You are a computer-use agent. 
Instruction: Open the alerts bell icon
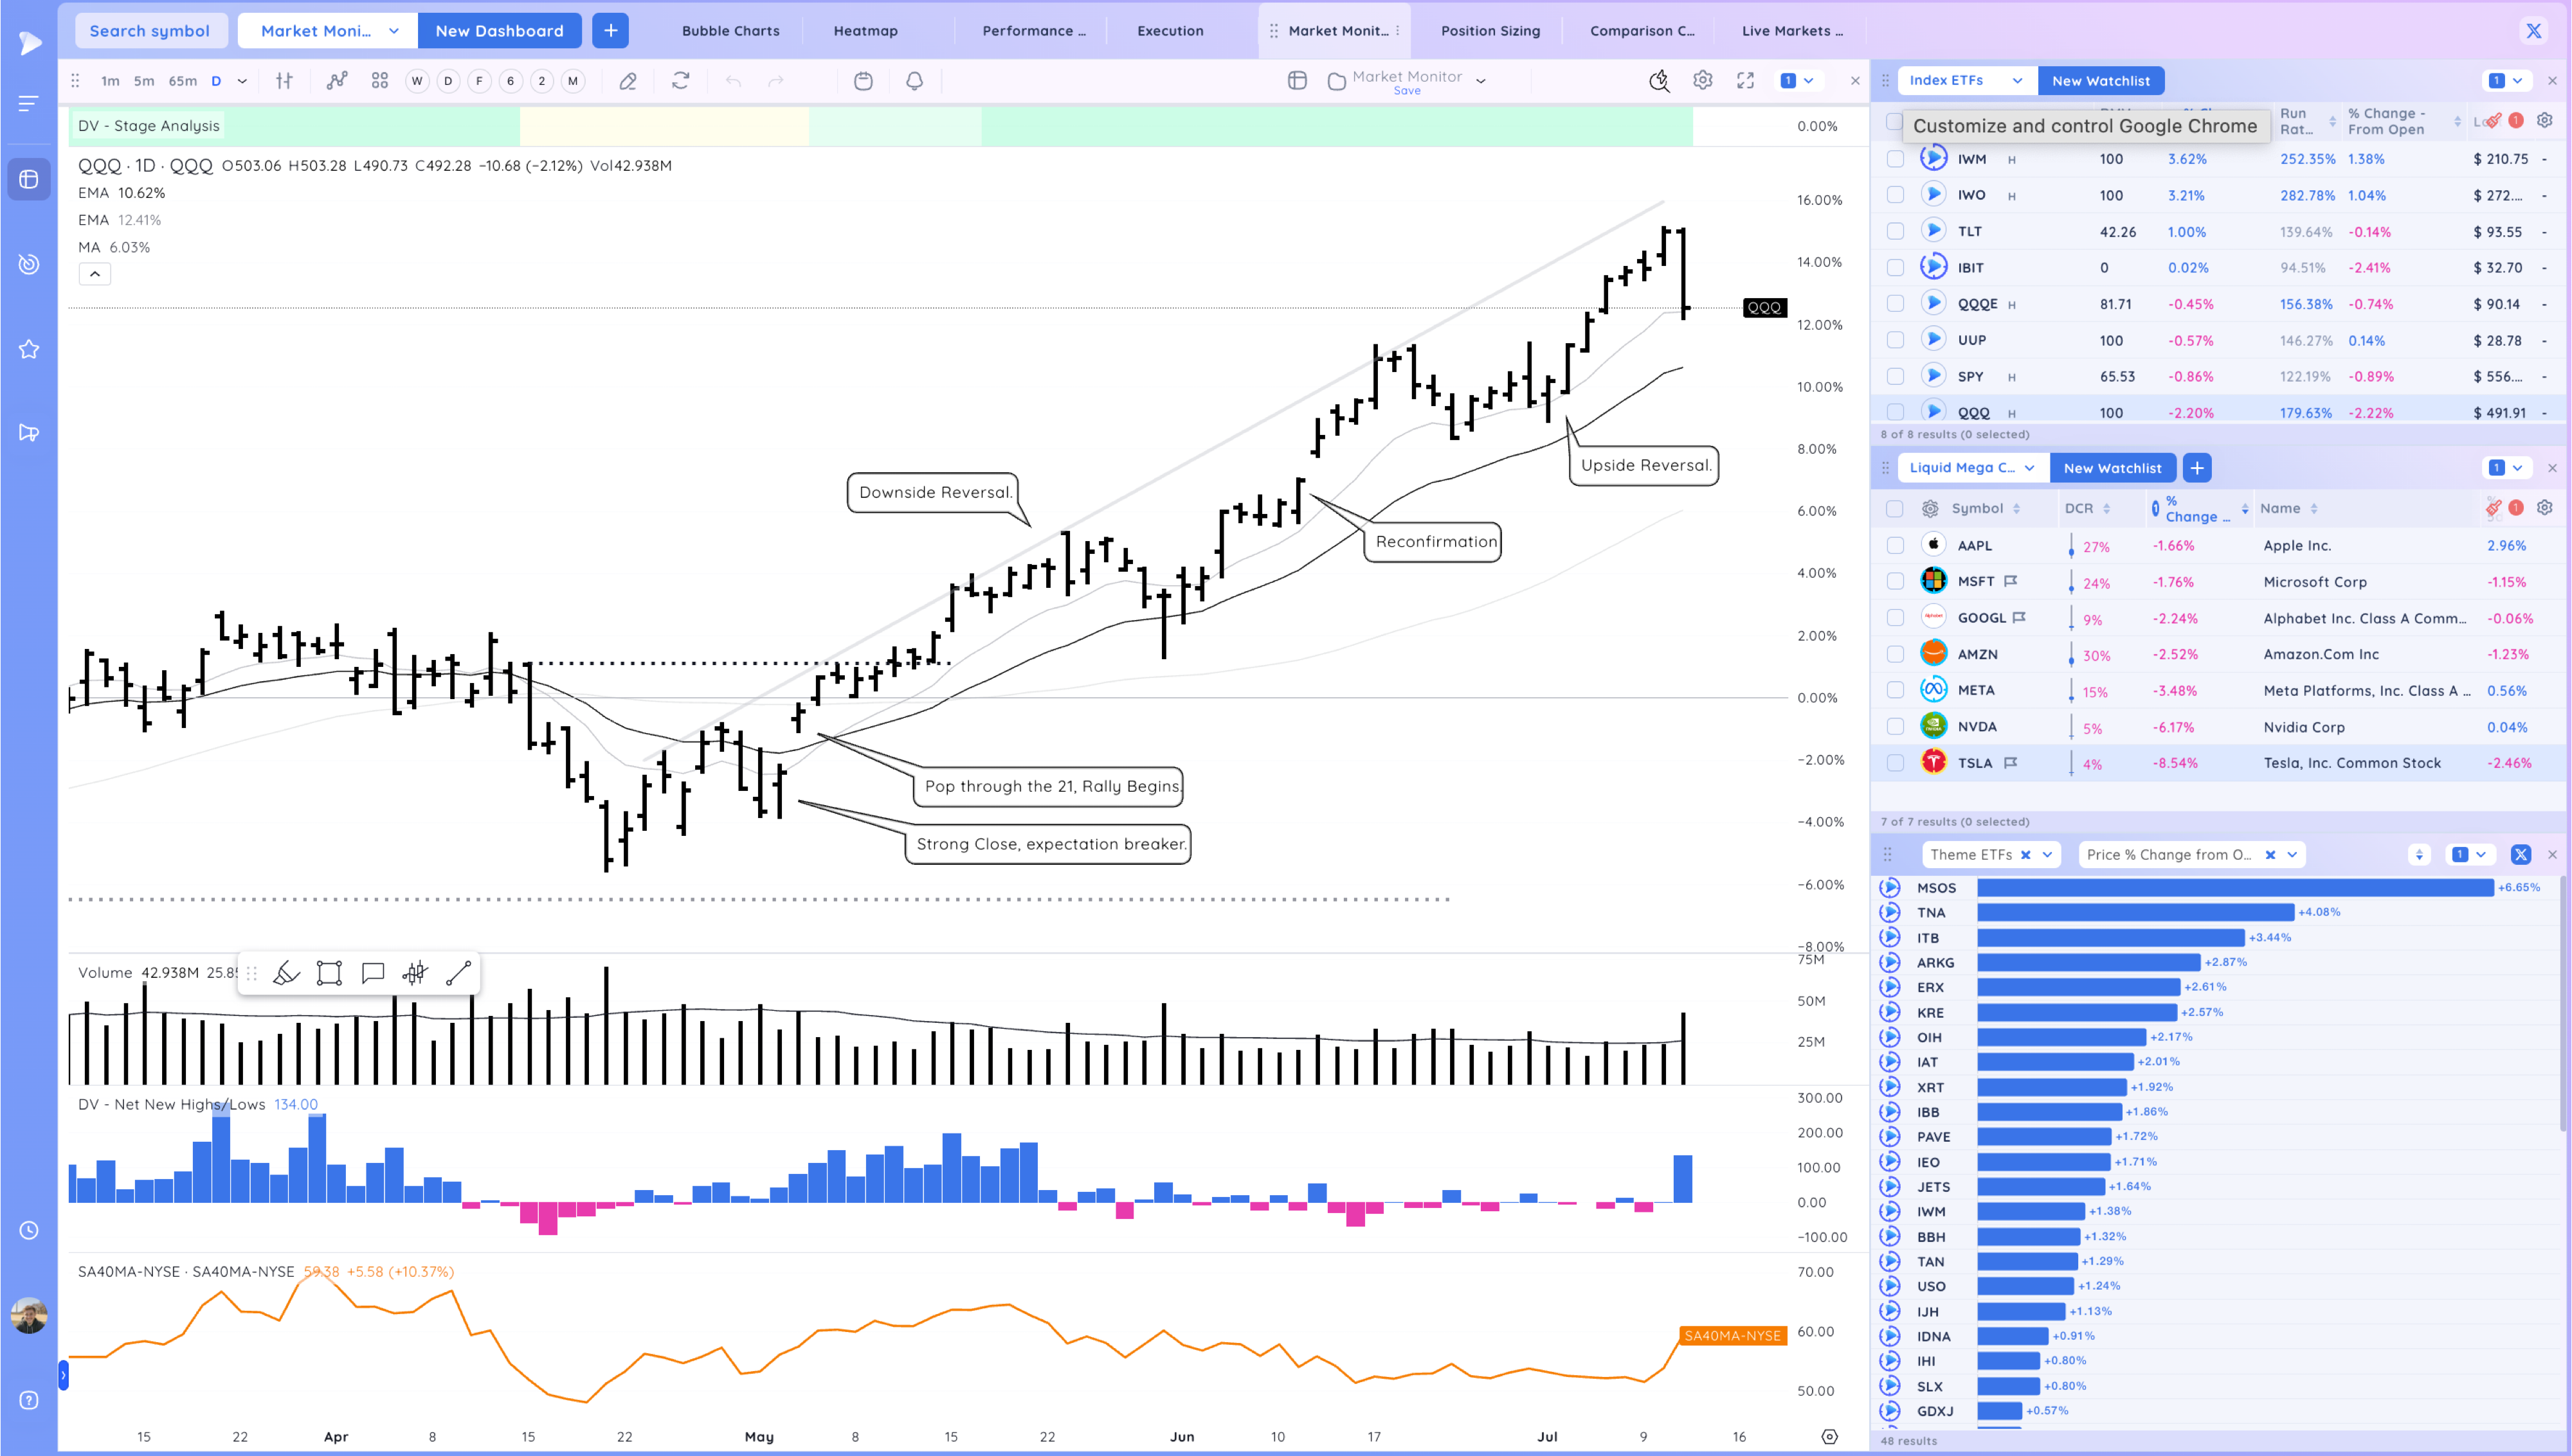(913, 81)
